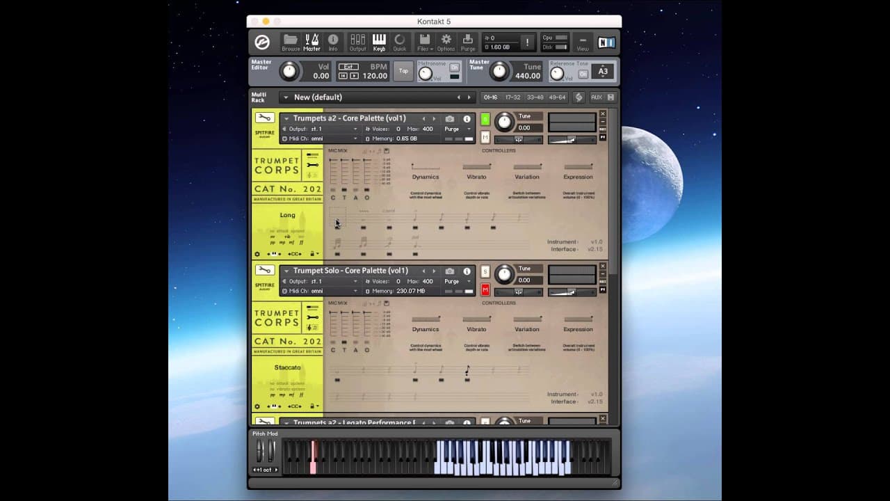Open the Trumpet Solo settings cog
890x501 pixels.
[x=257, y=406]
